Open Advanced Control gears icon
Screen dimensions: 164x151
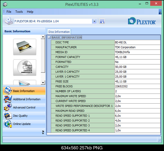(x=8, y=107)
